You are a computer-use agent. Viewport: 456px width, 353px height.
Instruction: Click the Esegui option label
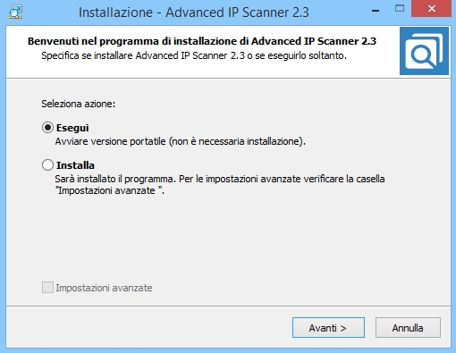(72, 128)
